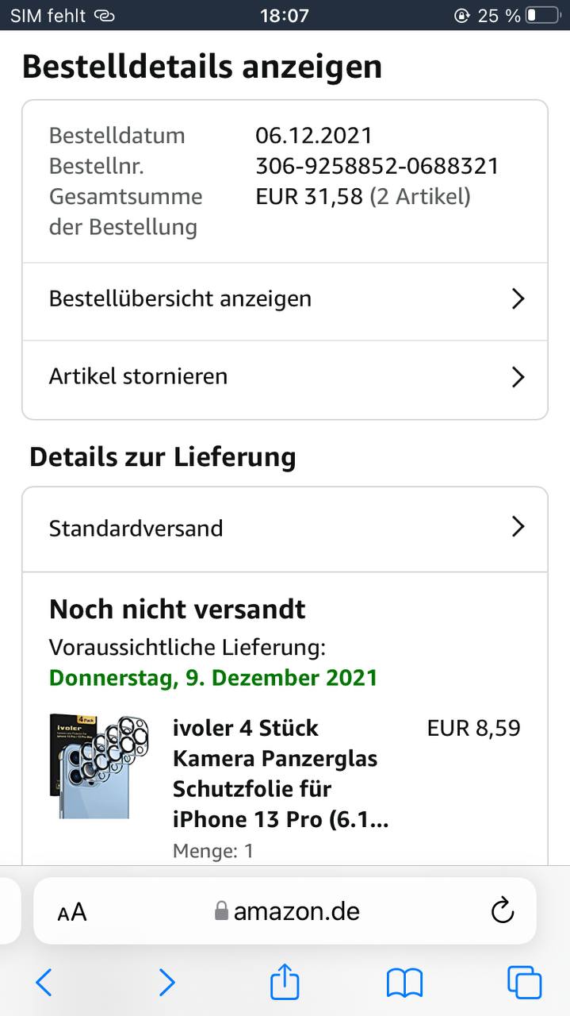Tap the order number 306-9258852-0688321
This screenshot has height=1016, width=570.
pos(377,166)
